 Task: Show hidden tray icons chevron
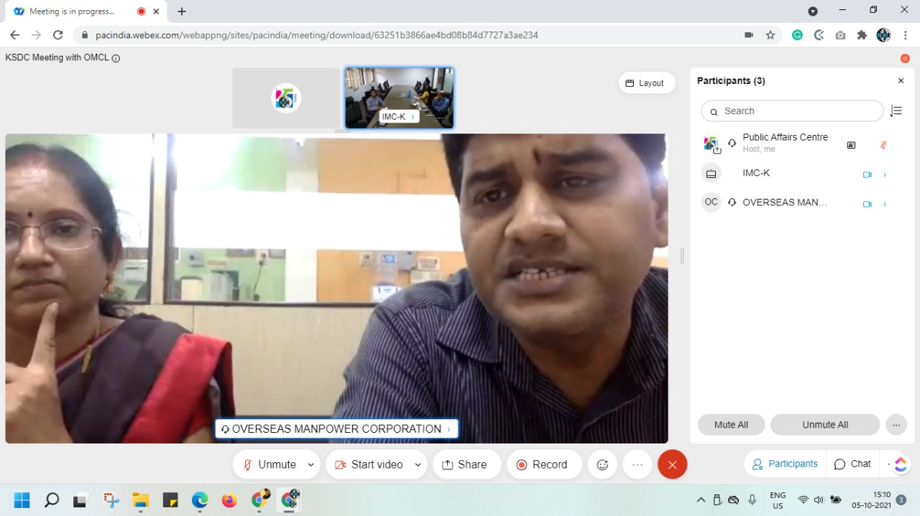point(701,500)
